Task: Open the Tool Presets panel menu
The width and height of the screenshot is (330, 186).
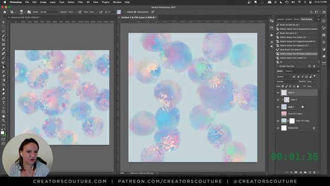Action: (x=318, y=20)
